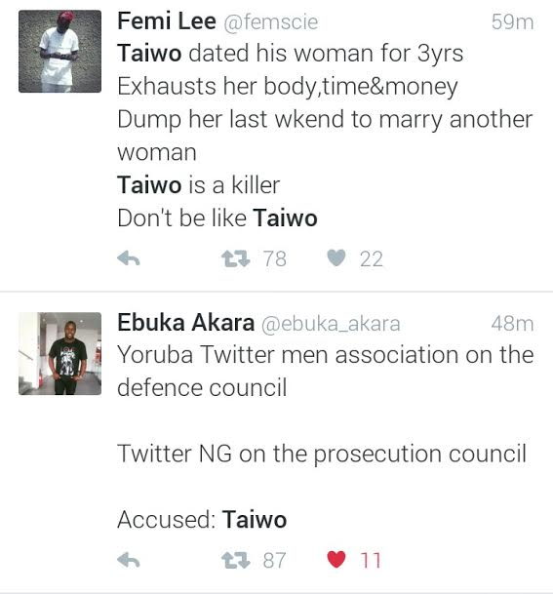Open the 59m timestamp
553x594 pixels.
coord(512,22)
